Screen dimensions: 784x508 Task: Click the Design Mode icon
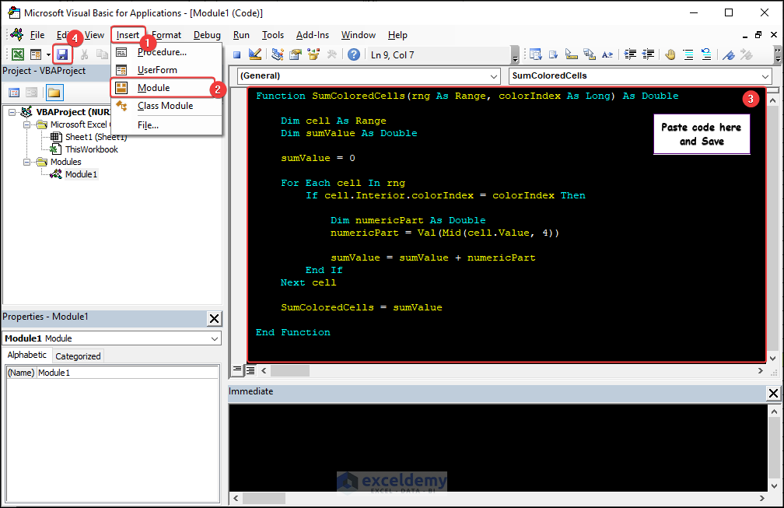tap(255, 54)
